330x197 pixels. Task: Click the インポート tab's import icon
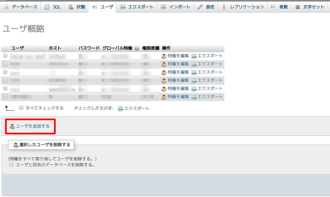pos(163,7)
